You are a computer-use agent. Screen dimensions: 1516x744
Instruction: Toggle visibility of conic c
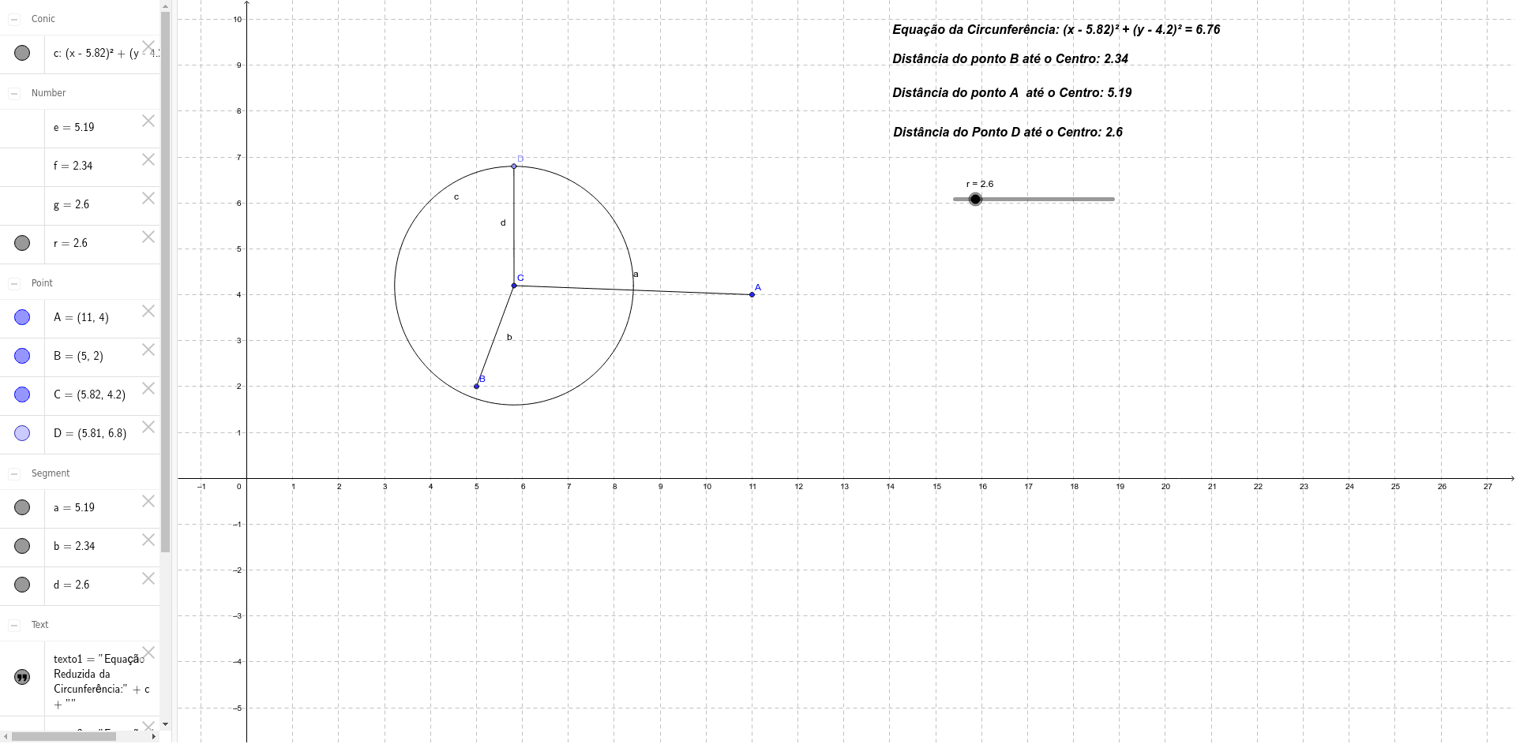pyautogui.click(x=22, y=53)
